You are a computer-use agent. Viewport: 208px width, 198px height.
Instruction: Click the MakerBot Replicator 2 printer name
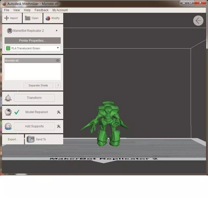click(x=29, y=31)
